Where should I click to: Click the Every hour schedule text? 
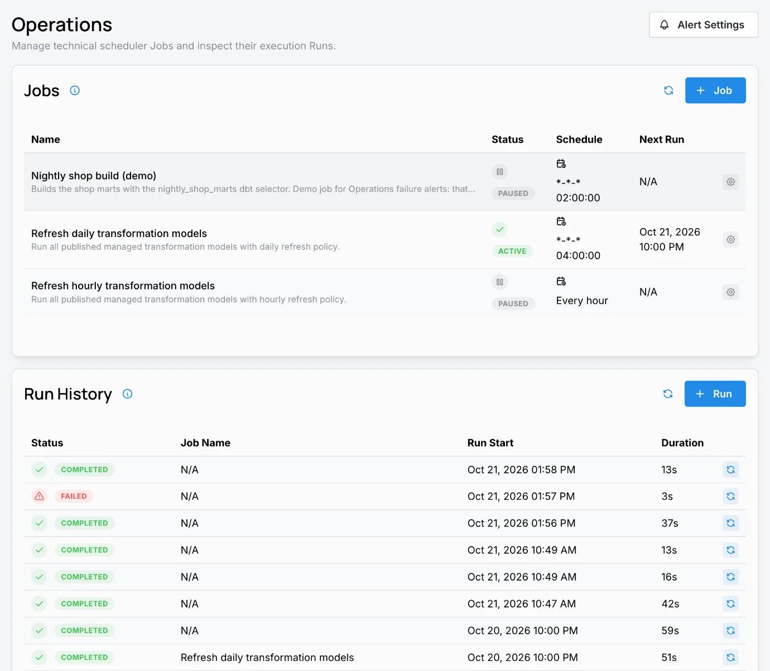coord(582,301)
